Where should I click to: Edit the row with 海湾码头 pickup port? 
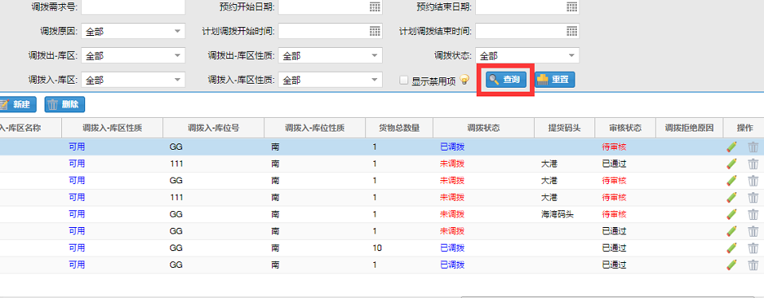coord(731,214)
